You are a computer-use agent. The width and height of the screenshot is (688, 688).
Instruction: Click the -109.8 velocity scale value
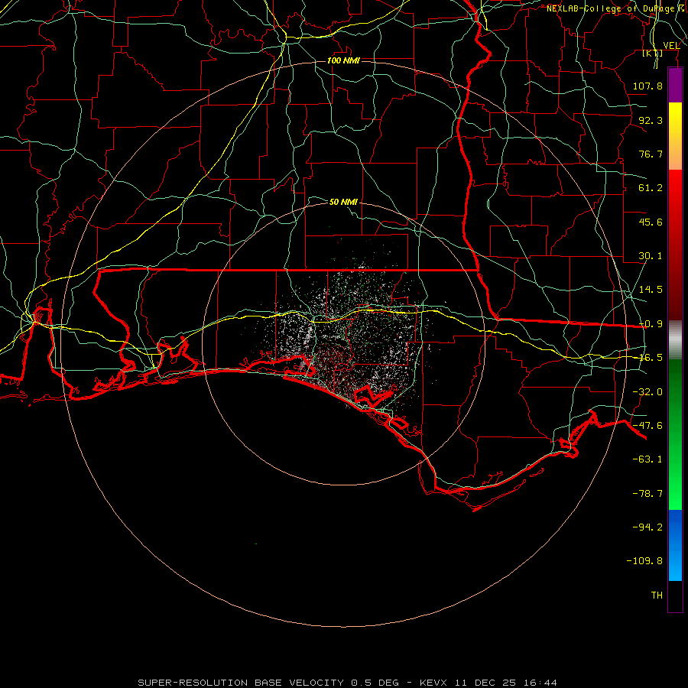[644, 561]
